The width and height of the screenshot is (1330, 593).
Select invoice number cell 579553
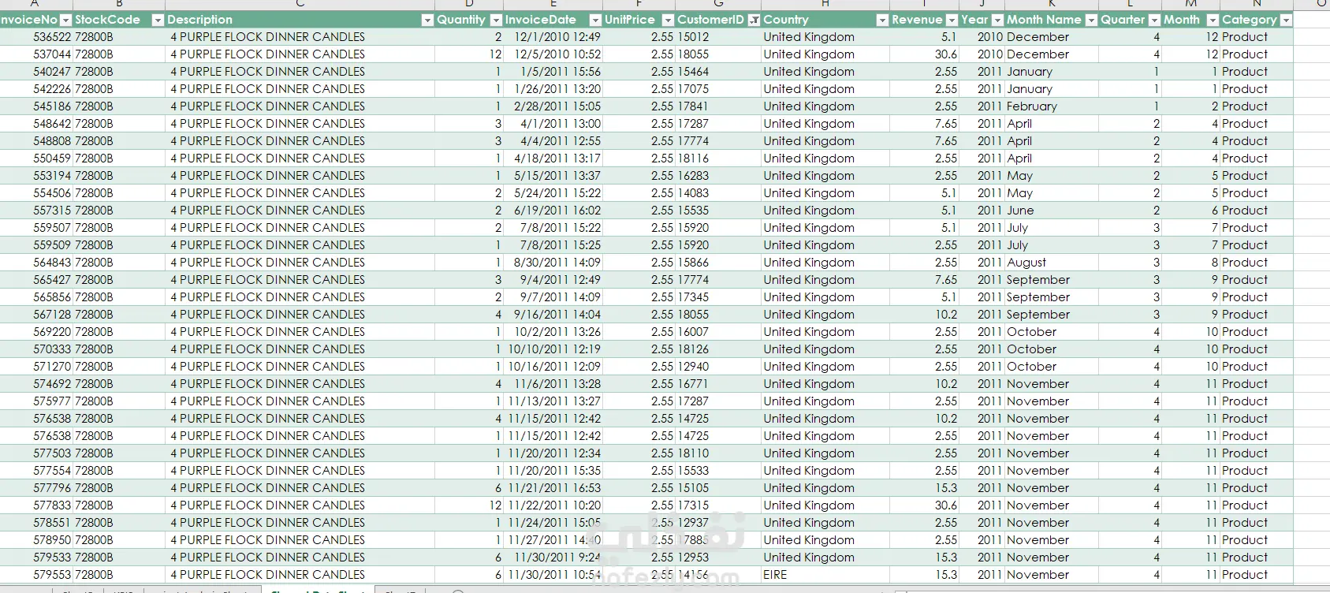coord(36,575)
